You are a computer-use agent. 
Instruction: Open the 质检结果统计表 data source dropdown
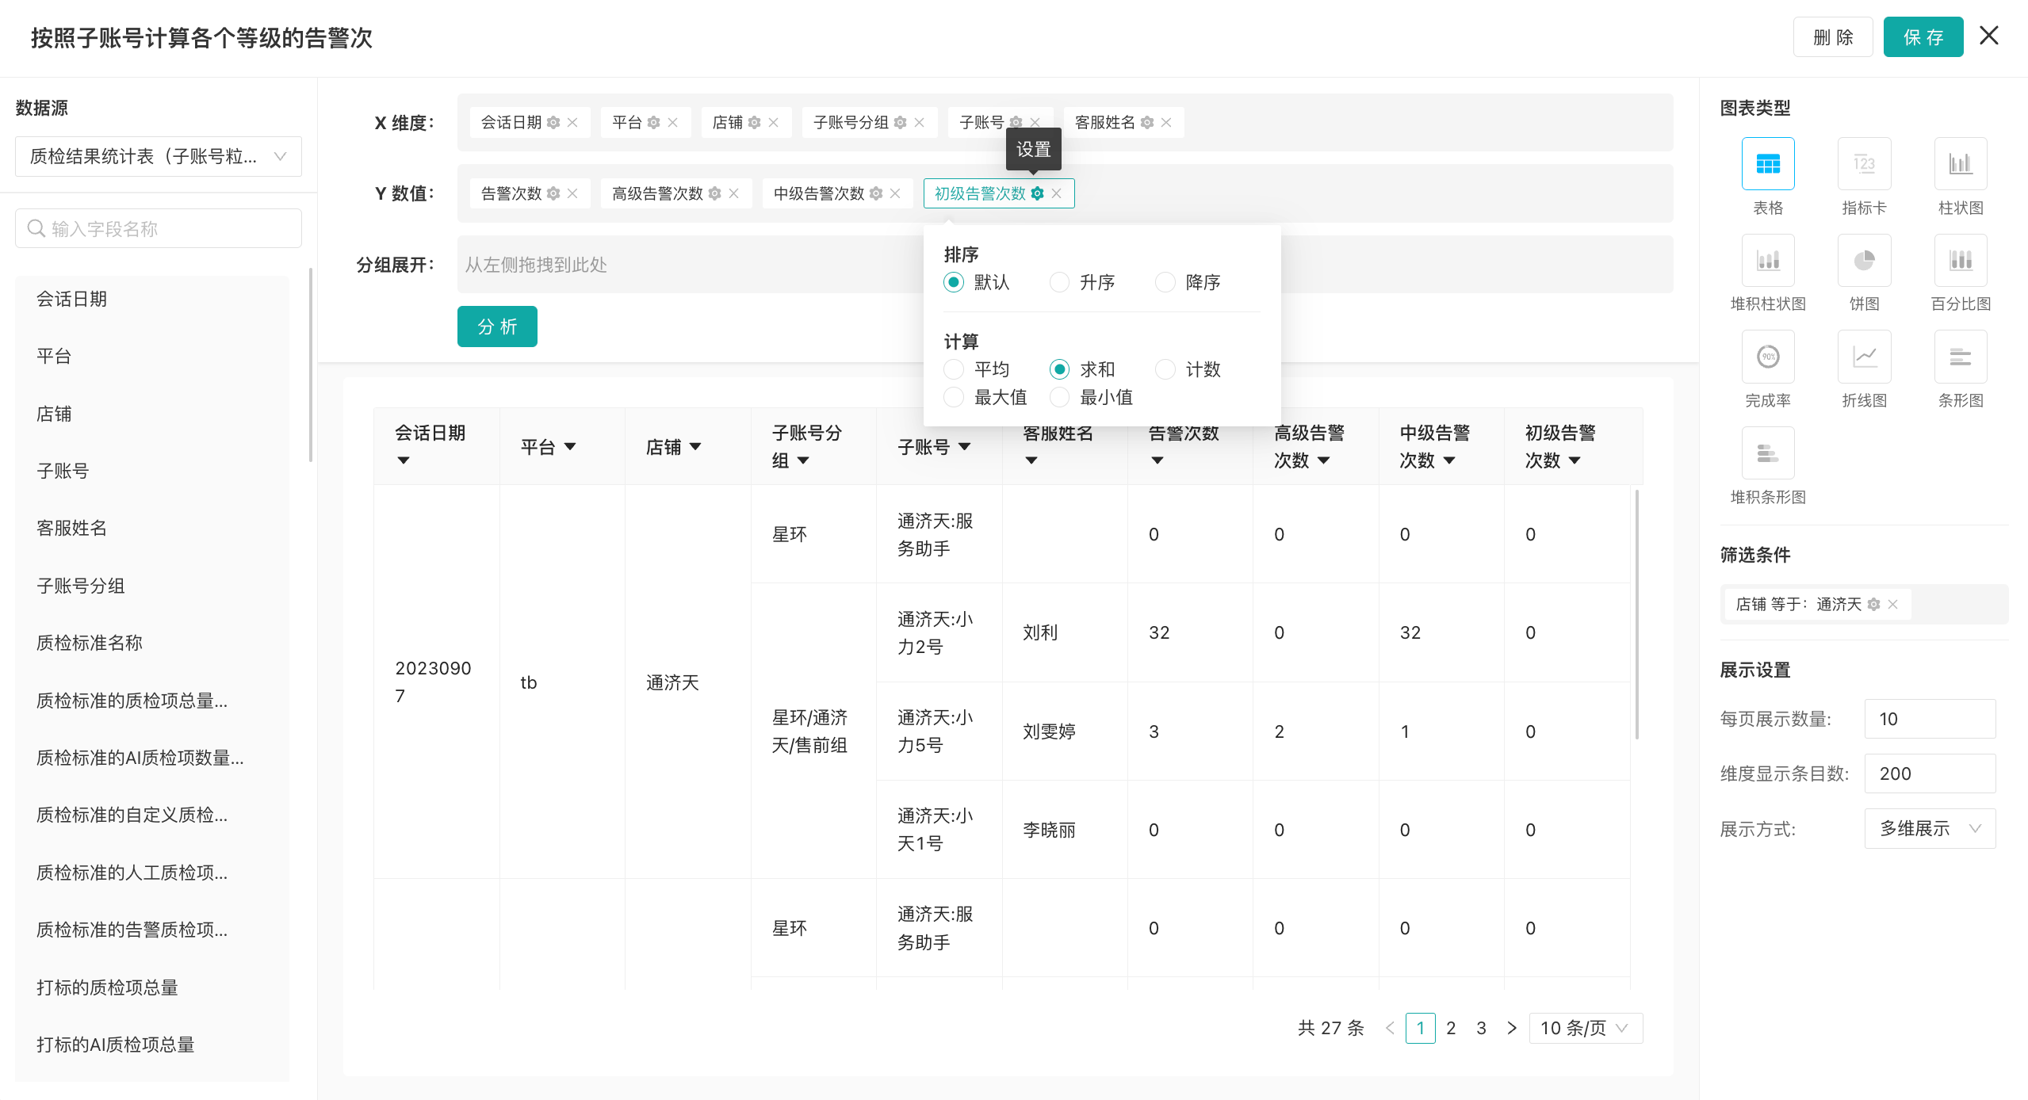[x=159, y=156]
